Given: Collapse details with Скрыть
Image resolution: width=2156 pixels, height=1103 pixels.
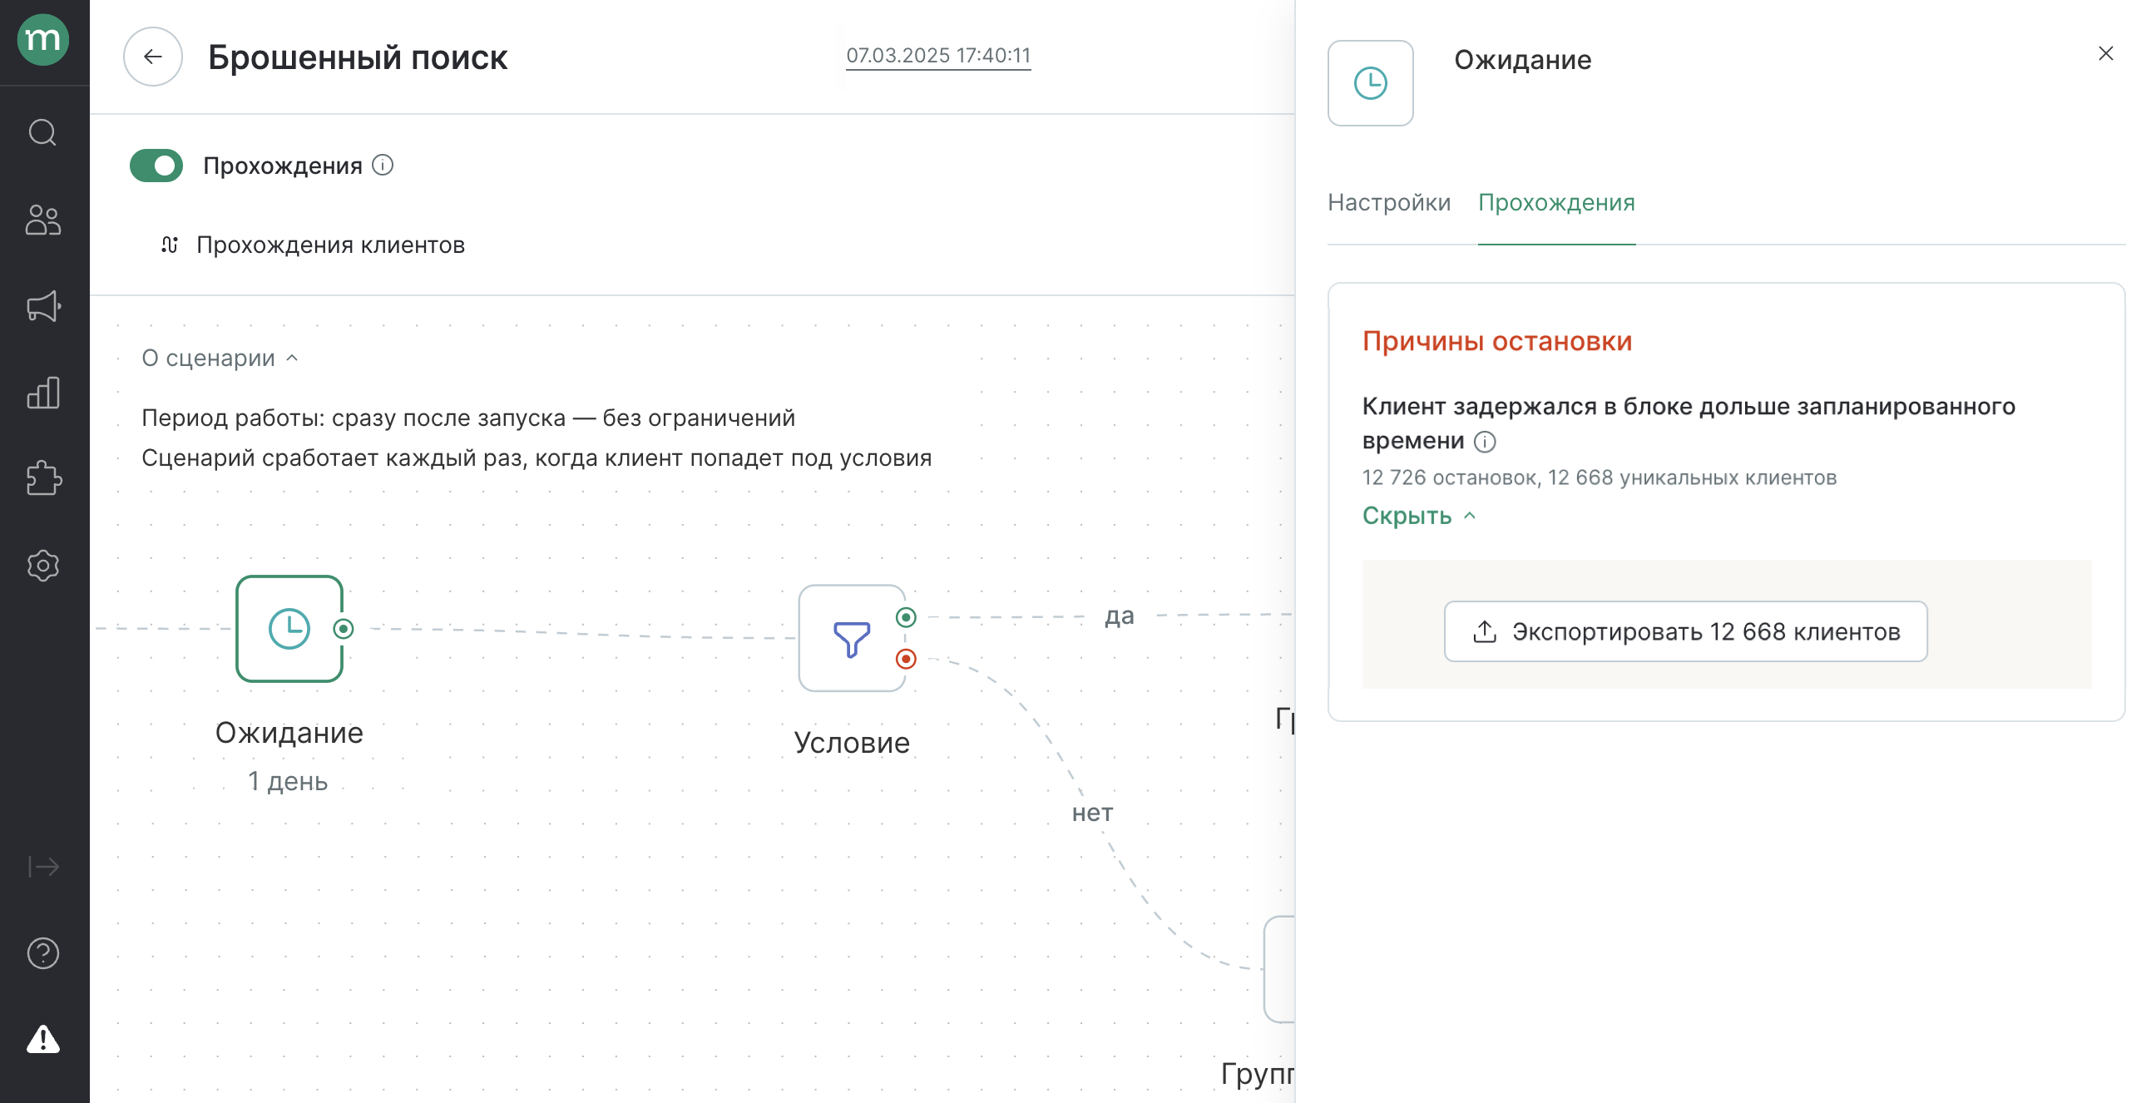Looking at the screenshot, I should click(x=1419, y=517).
